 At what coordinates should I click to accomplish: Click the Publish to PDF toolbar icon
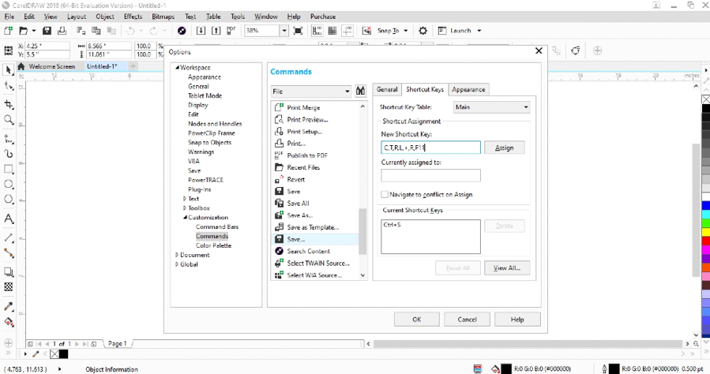pyautogui.click(x=231, y=31)
